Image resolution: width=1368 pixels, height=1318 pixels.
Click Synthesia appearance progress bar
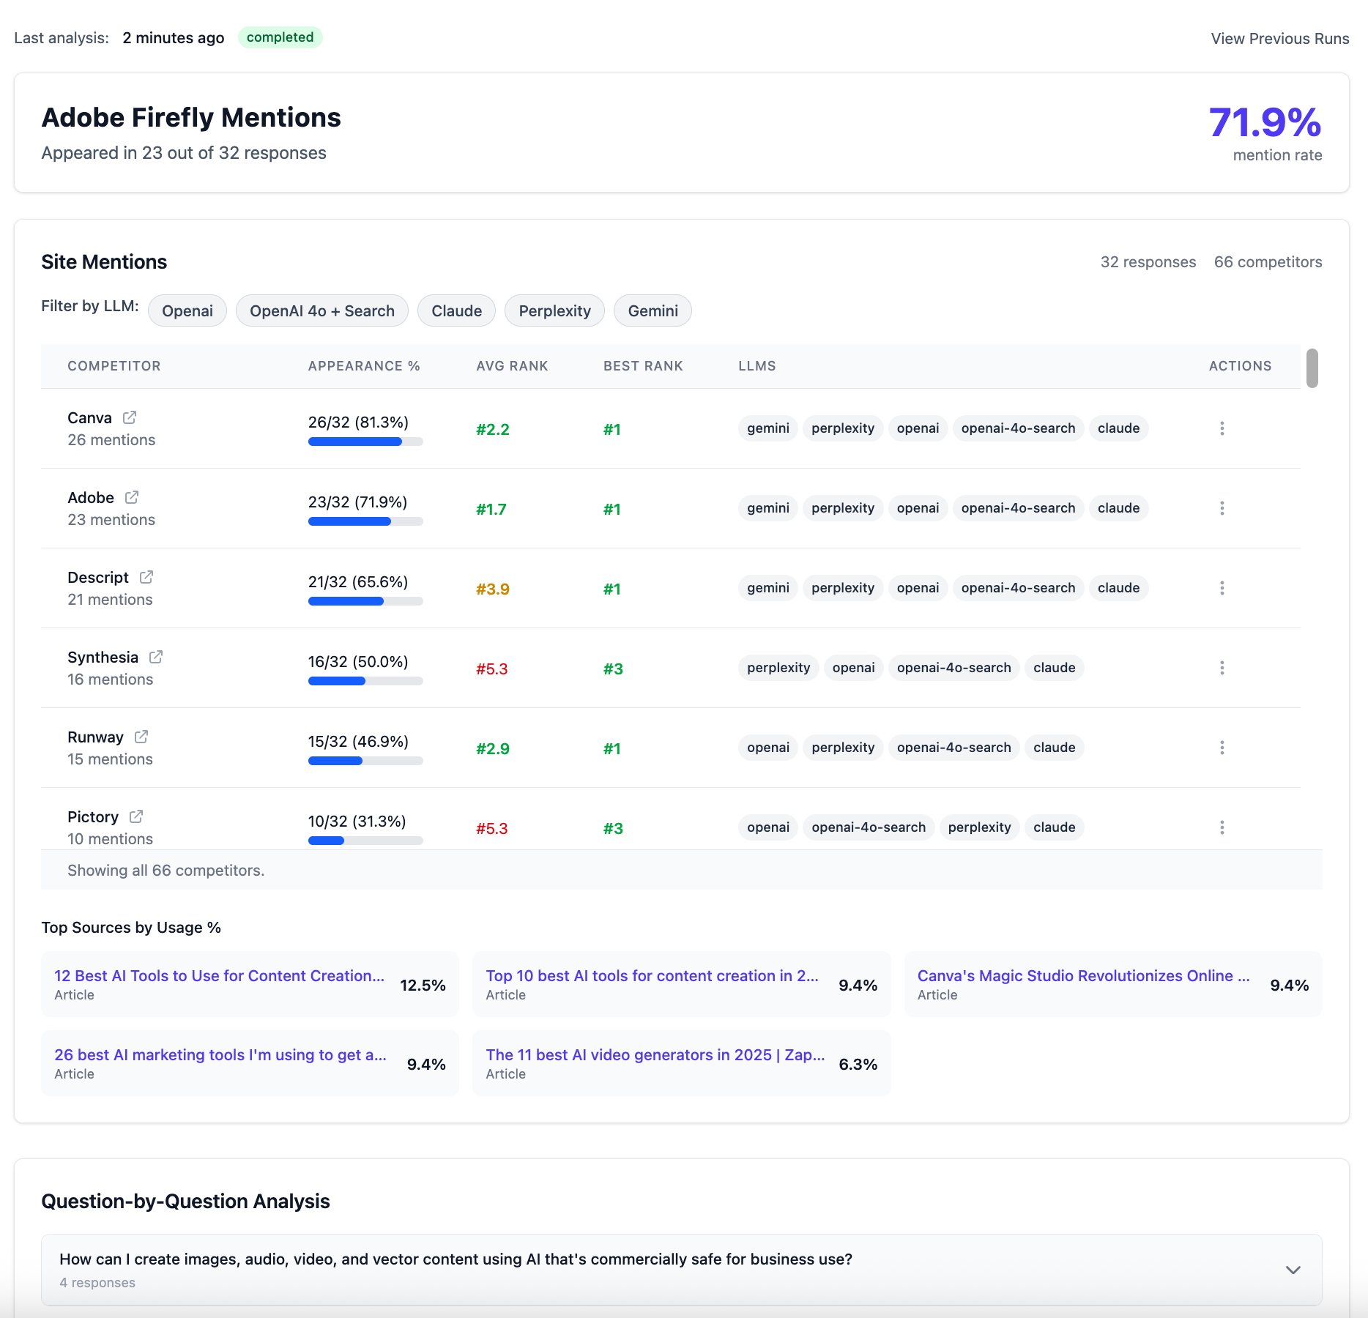(x=365, y=681)
